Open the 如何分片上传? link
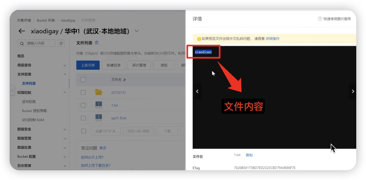Screen dimensions: 366x180 click(x=92, y=157)
